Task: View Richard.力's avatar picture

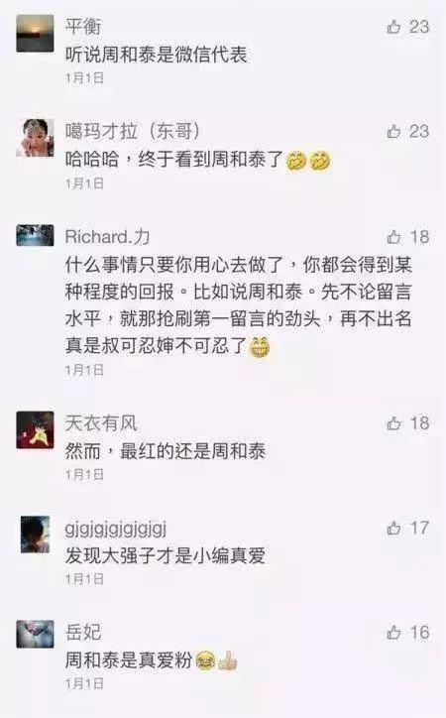Action: [36, 235]
